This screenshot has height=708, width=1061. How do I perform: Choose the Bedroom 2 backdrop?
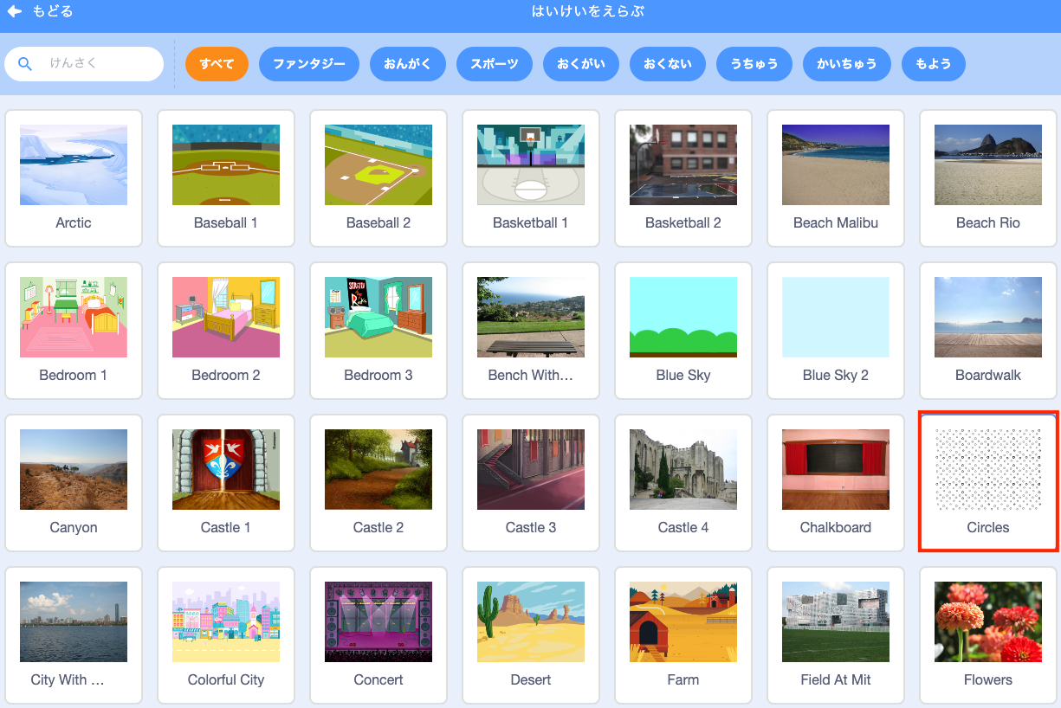pos(226,331)
